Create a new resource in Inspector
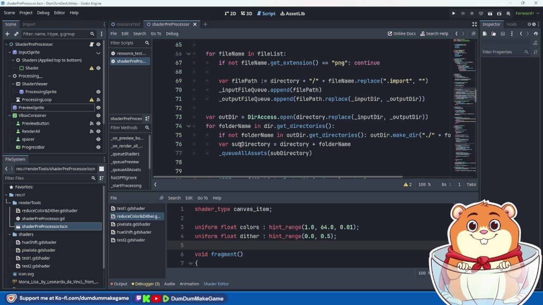The height and width of the screenshot is (305, 543). pyautogui.click(x=485, y=34)
